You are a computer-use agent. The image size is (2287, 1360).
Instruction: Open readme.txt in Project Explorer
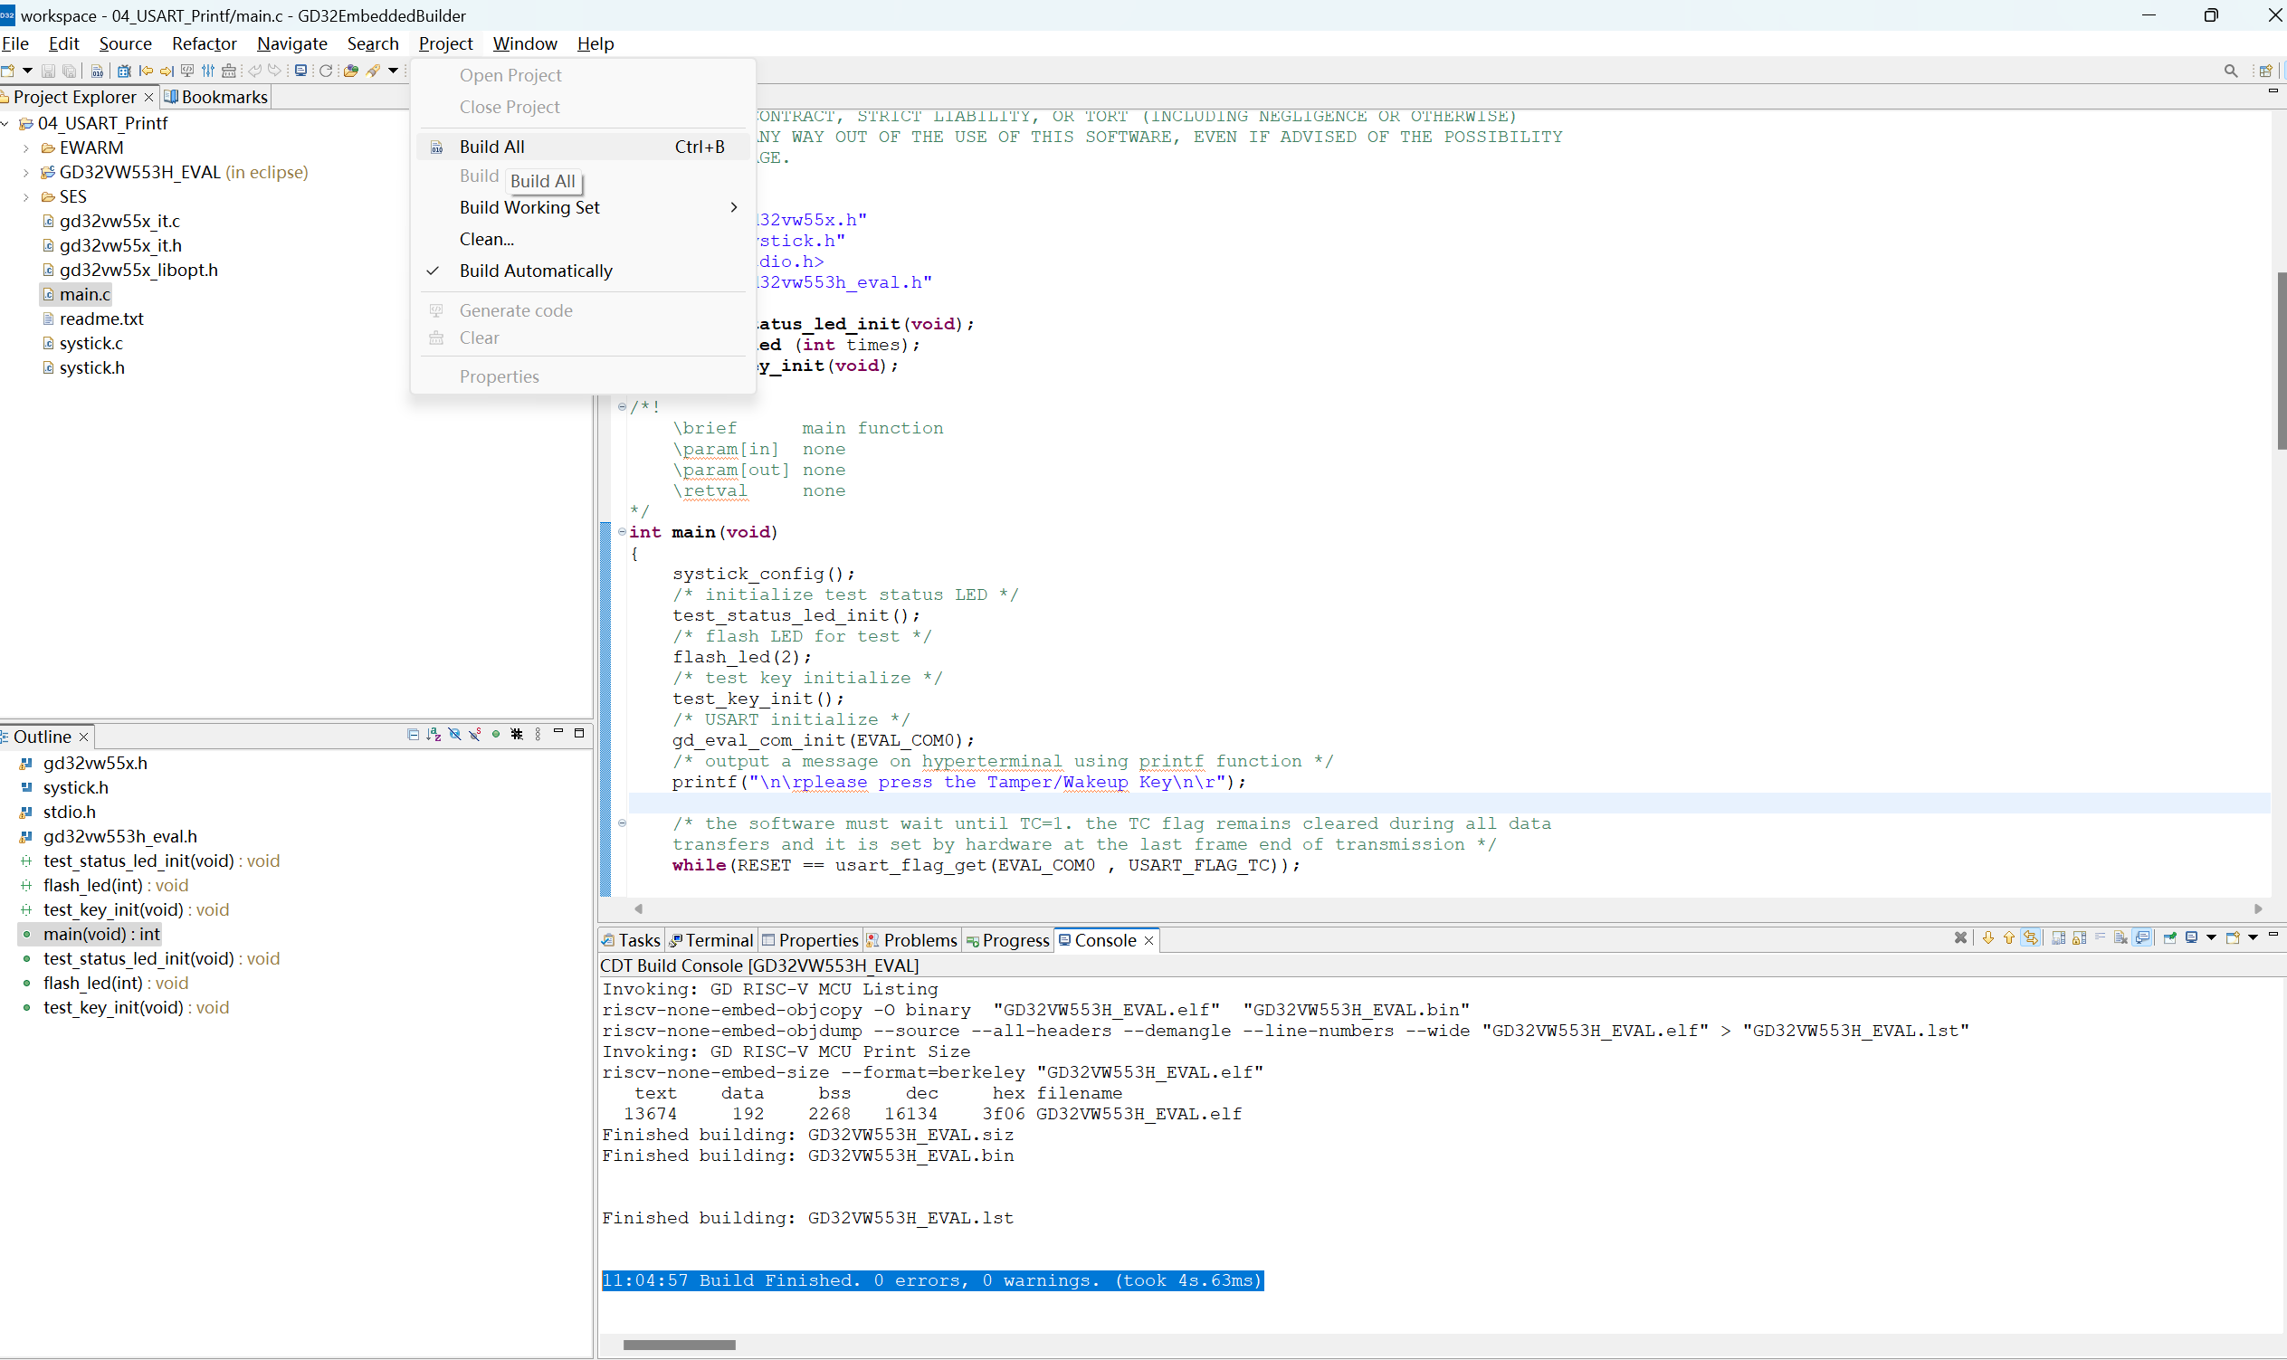100,319
